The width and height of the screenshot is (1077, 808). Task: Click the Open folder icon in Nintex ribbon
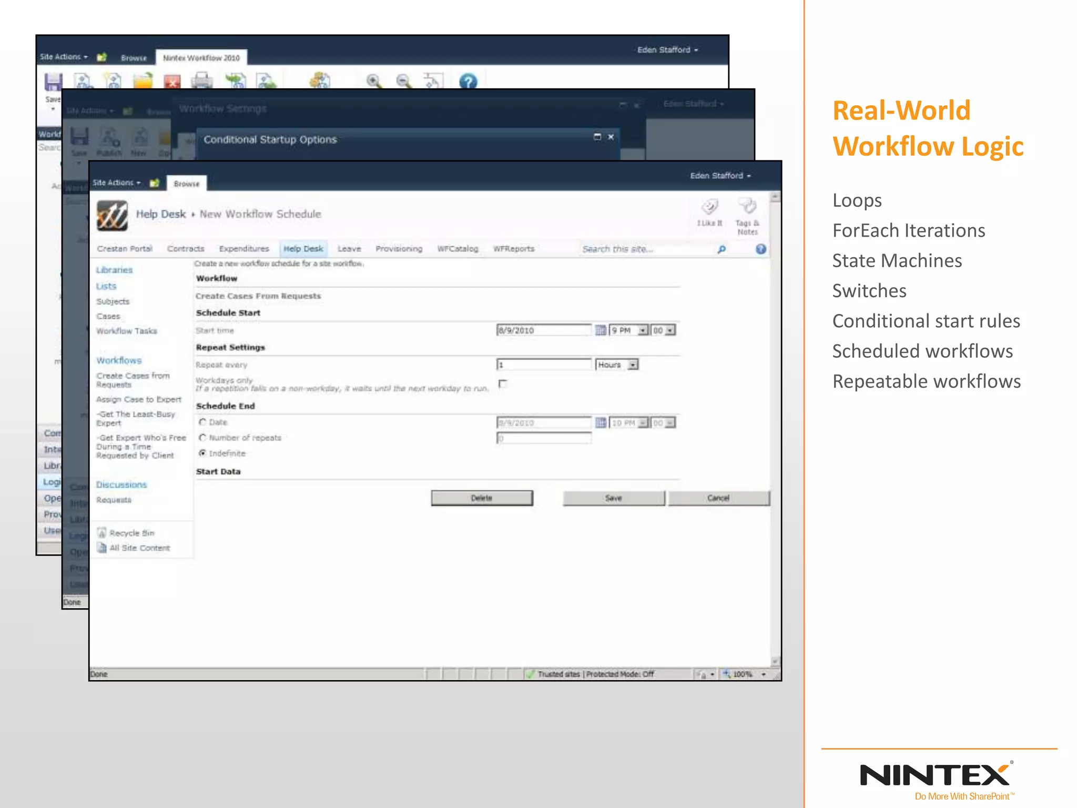tap(143, 80)
